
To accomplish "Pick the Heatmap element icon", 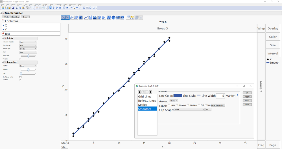I will tap(109, 17).
